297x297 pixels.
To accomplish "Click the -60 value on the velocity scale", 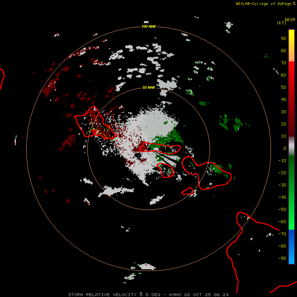I will [282, 222].
